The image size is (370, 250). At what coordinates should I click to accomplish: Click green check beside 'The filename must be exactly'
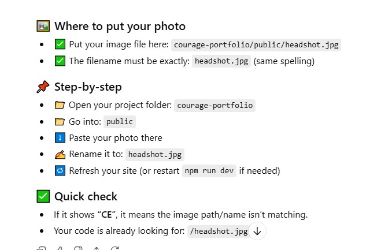pos(60,61)
